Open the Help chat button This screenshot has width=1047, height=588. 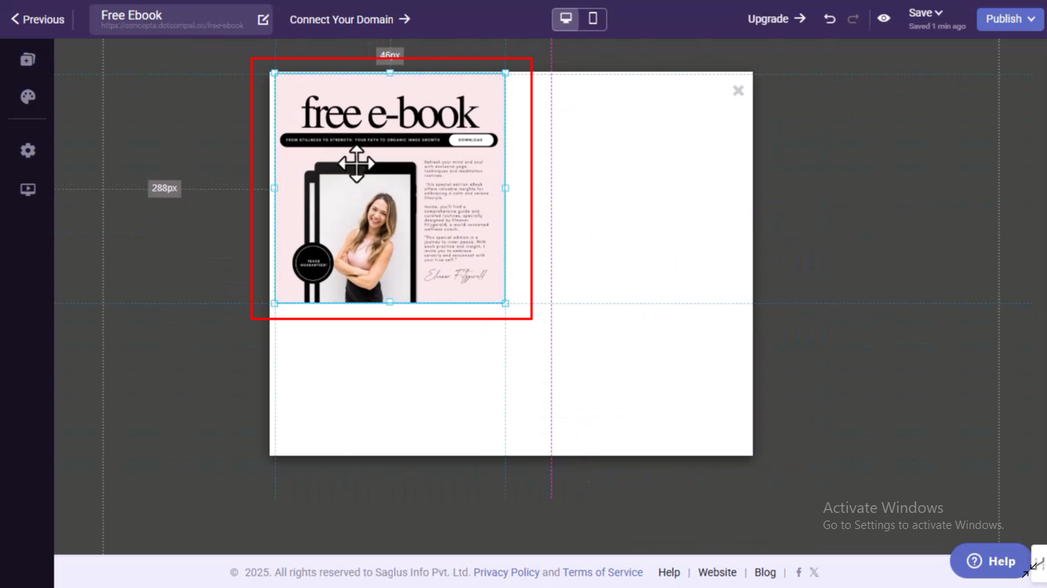990,561
